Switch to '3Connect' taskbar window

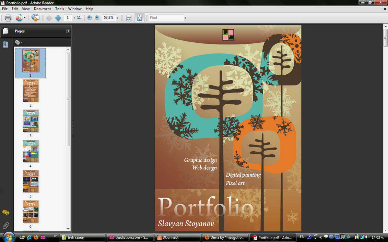pos(178,238)
